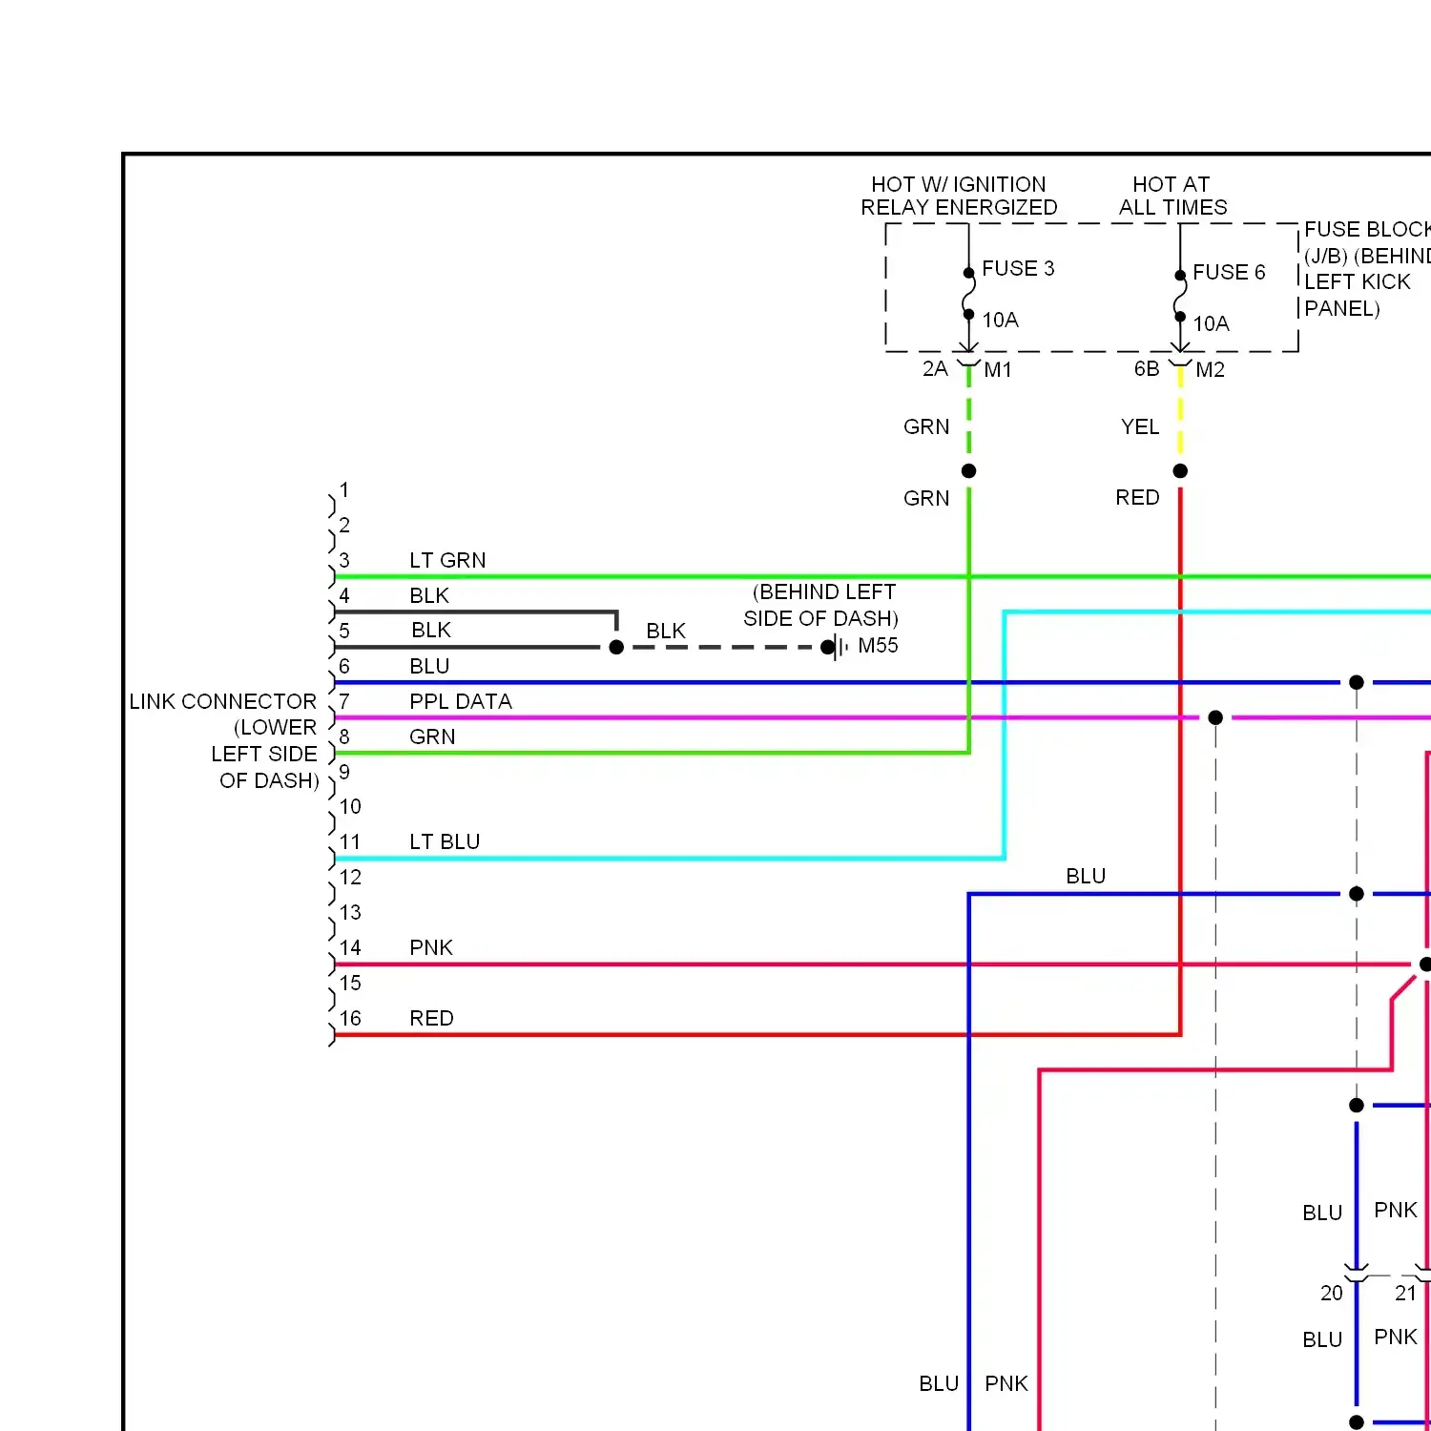Select pin number 15 on the link connector
Viewport: 1431px width, 1431px height.
[x=350, y=983]
